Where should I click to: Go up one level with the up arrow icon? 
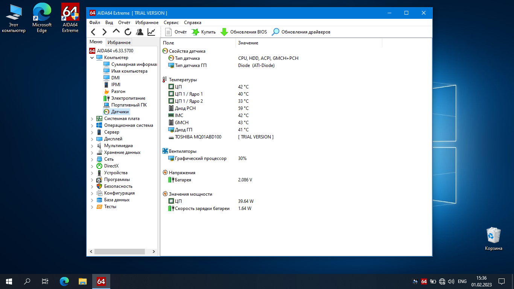click(x=116, y=32)
